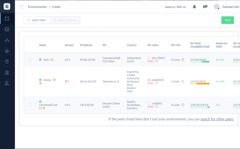Screen dimensions: 240x149
Task: Click dori-1 RAM usage bar
Action: (x=200, y=62)
